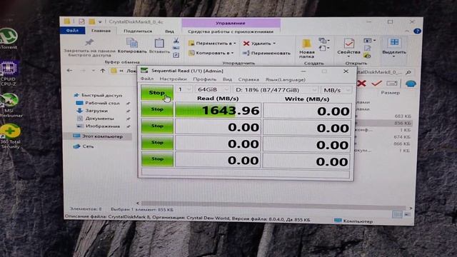
Task: Click the scissors cut icon in ribbon
Action: [x=176, y=41]
